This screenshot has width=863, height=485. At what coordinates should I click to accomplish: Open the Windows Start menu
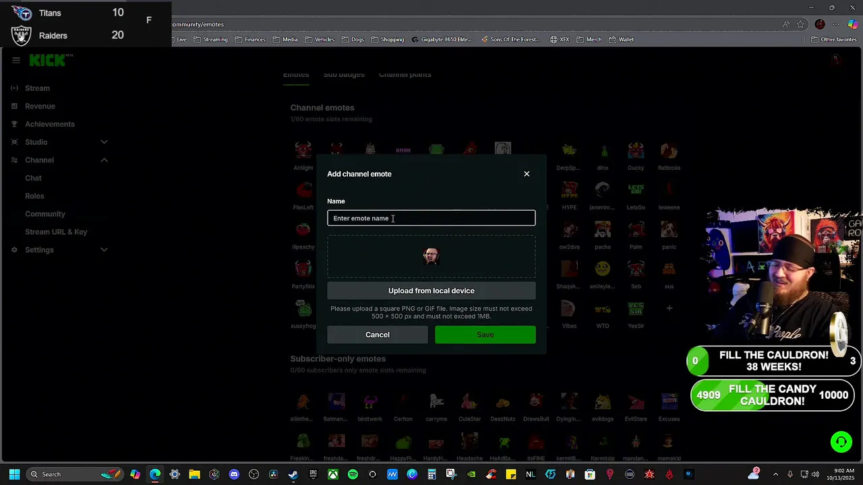coord(14,474)
